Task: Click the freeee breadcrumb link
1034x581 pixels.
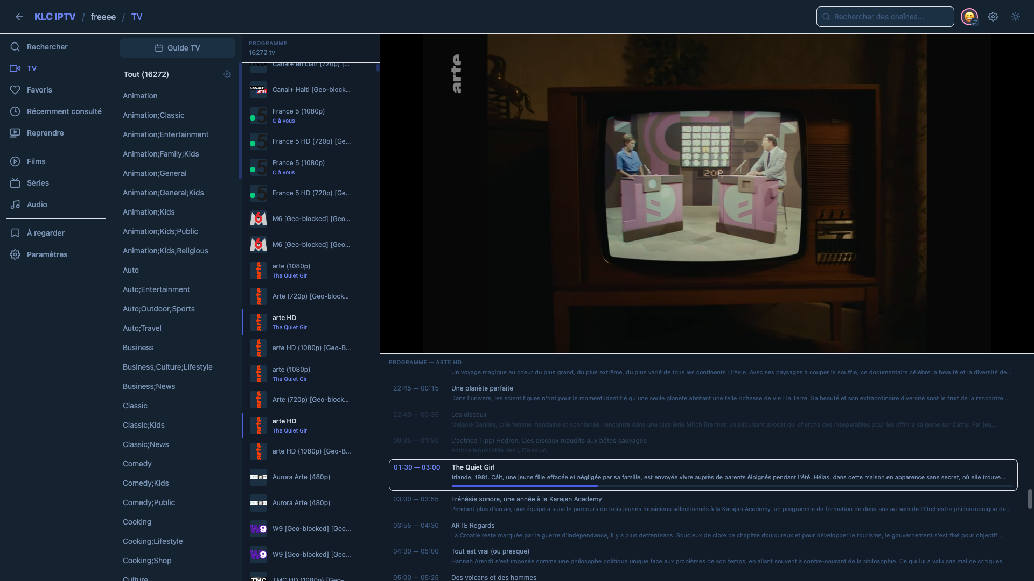Action: tap(103, 17)
